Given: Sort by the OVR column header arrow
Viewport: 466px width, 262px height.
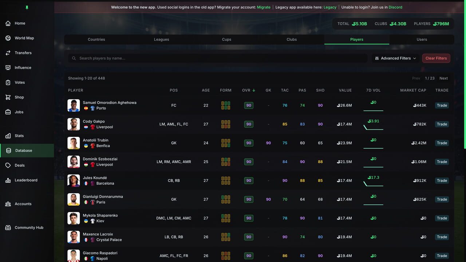Looking at the screenshot, I should [254, 90].
